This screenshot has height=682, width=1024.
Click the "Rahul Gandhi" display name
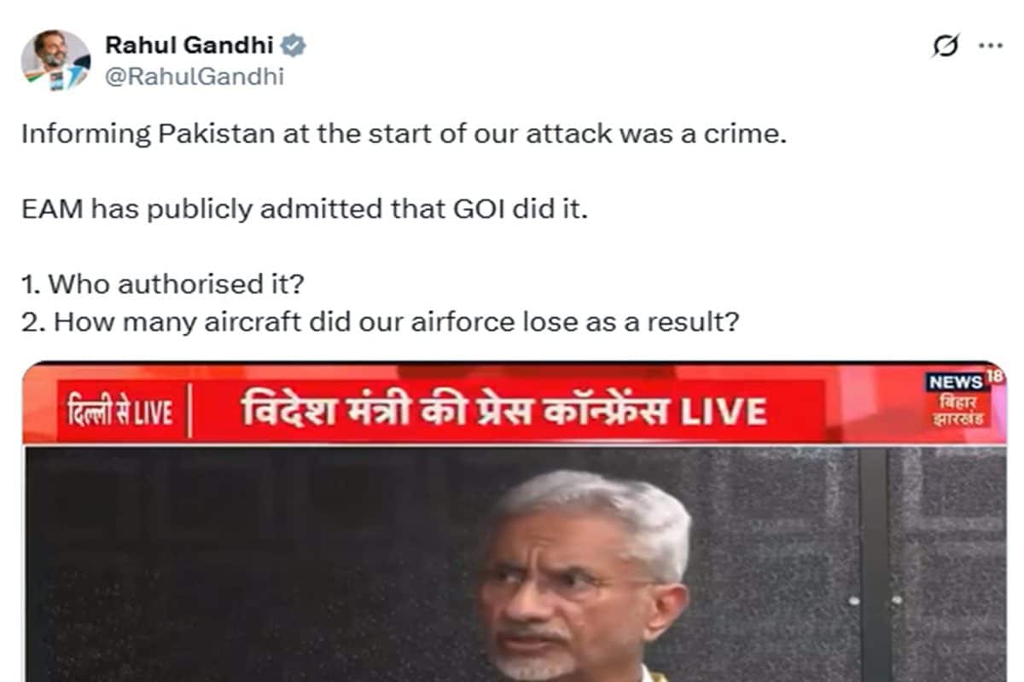[189, 45]
